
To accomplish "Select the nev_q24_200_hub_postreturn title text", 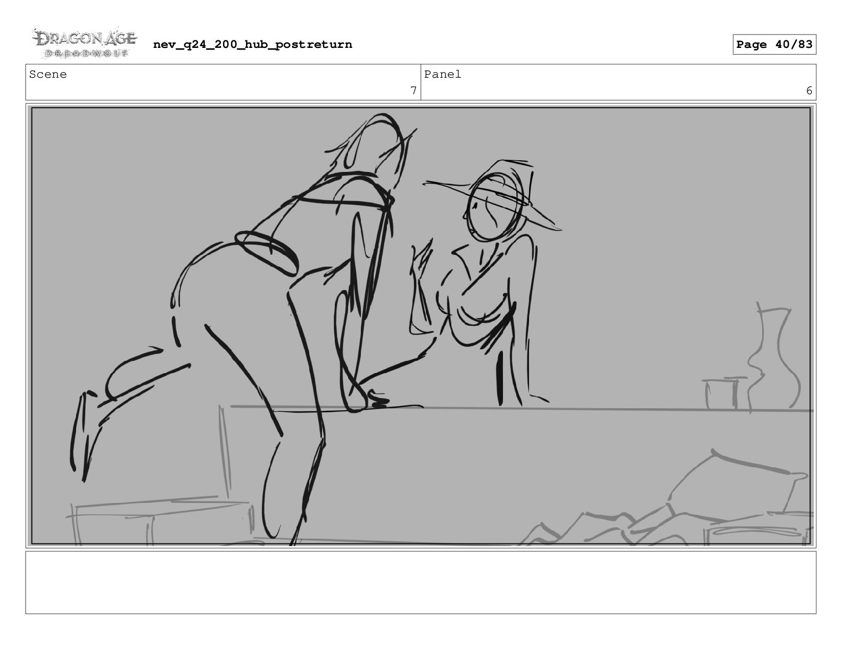I will click(252, 44).
